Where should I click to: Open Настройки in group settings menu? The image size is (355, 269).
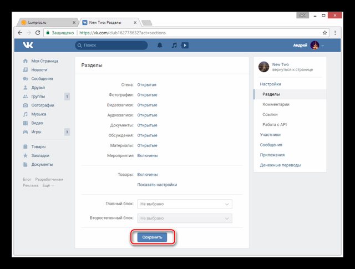(270, 84)
